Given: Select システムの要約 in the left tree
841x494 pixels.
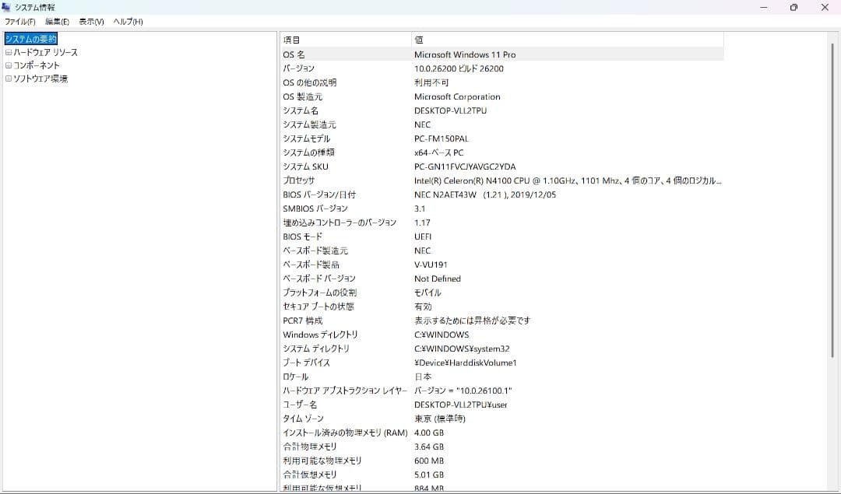Looking at the screenshot, I should pos(30,38).
